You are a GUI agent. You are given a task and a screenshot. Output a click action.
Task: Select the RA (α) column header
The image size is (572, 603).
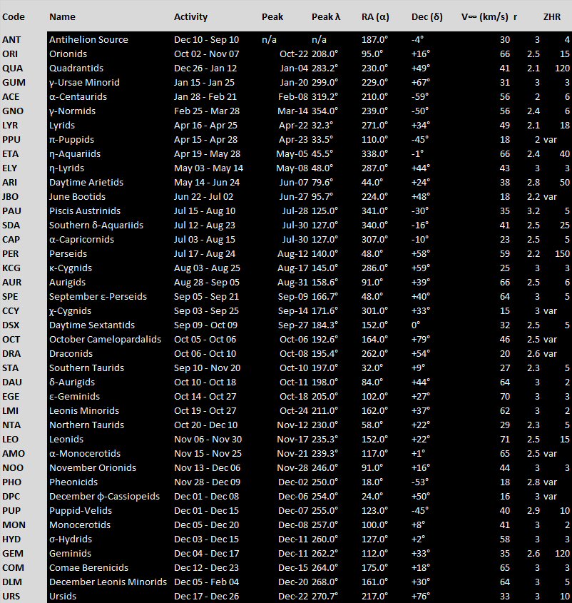tap(375, 16)
